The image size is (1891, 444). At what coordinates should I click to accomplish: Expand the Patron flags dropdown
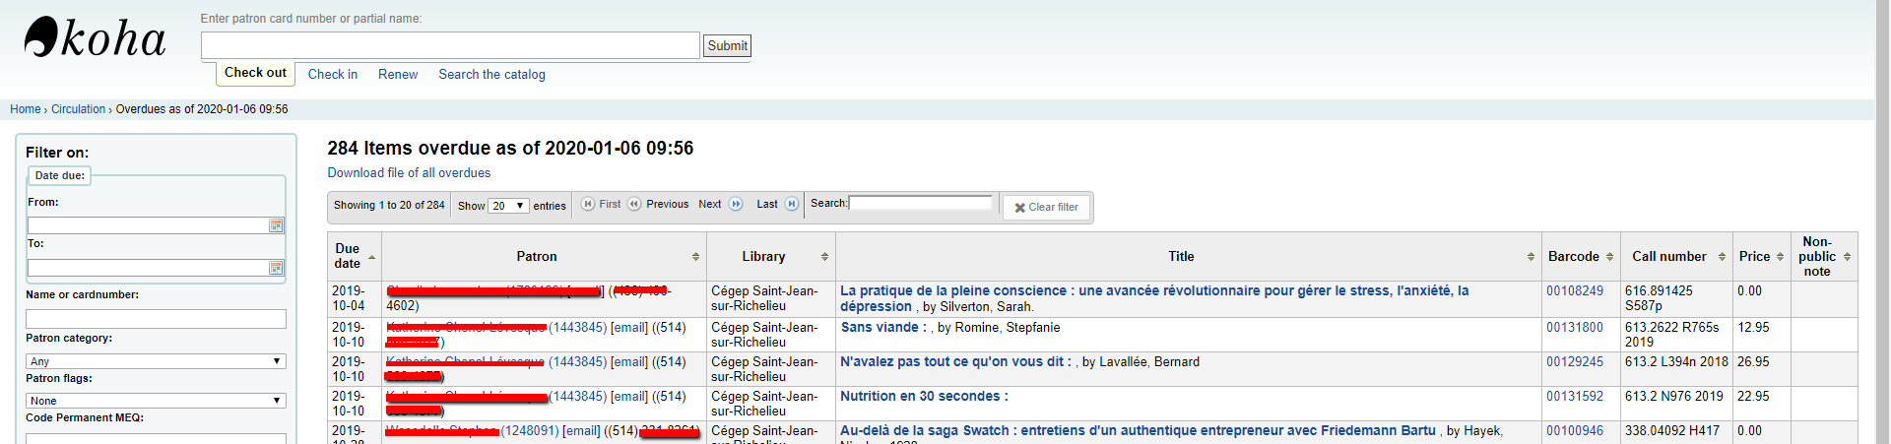(156, 401)
